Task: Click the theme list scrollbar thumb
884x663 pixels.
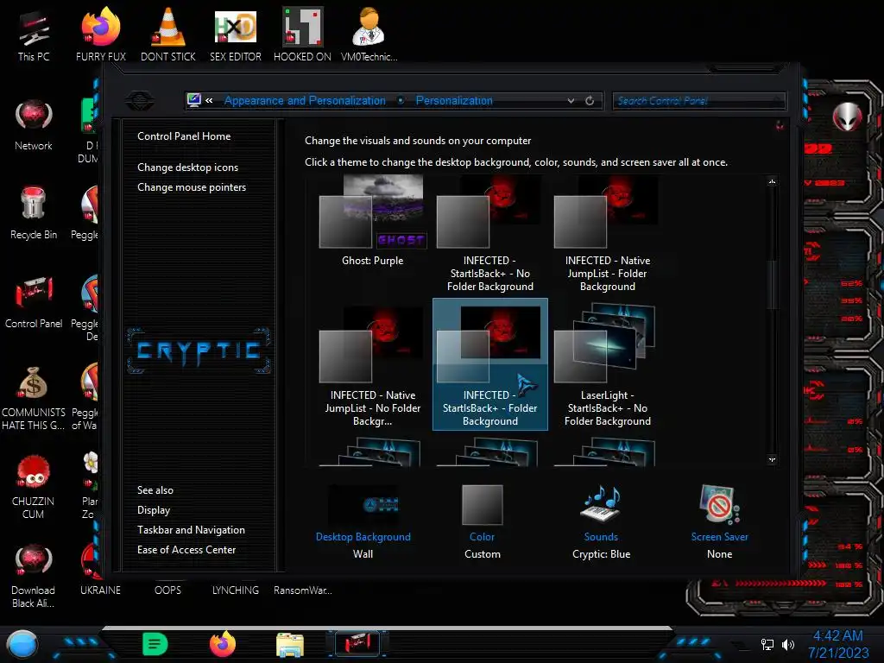Action: point(773,285)
